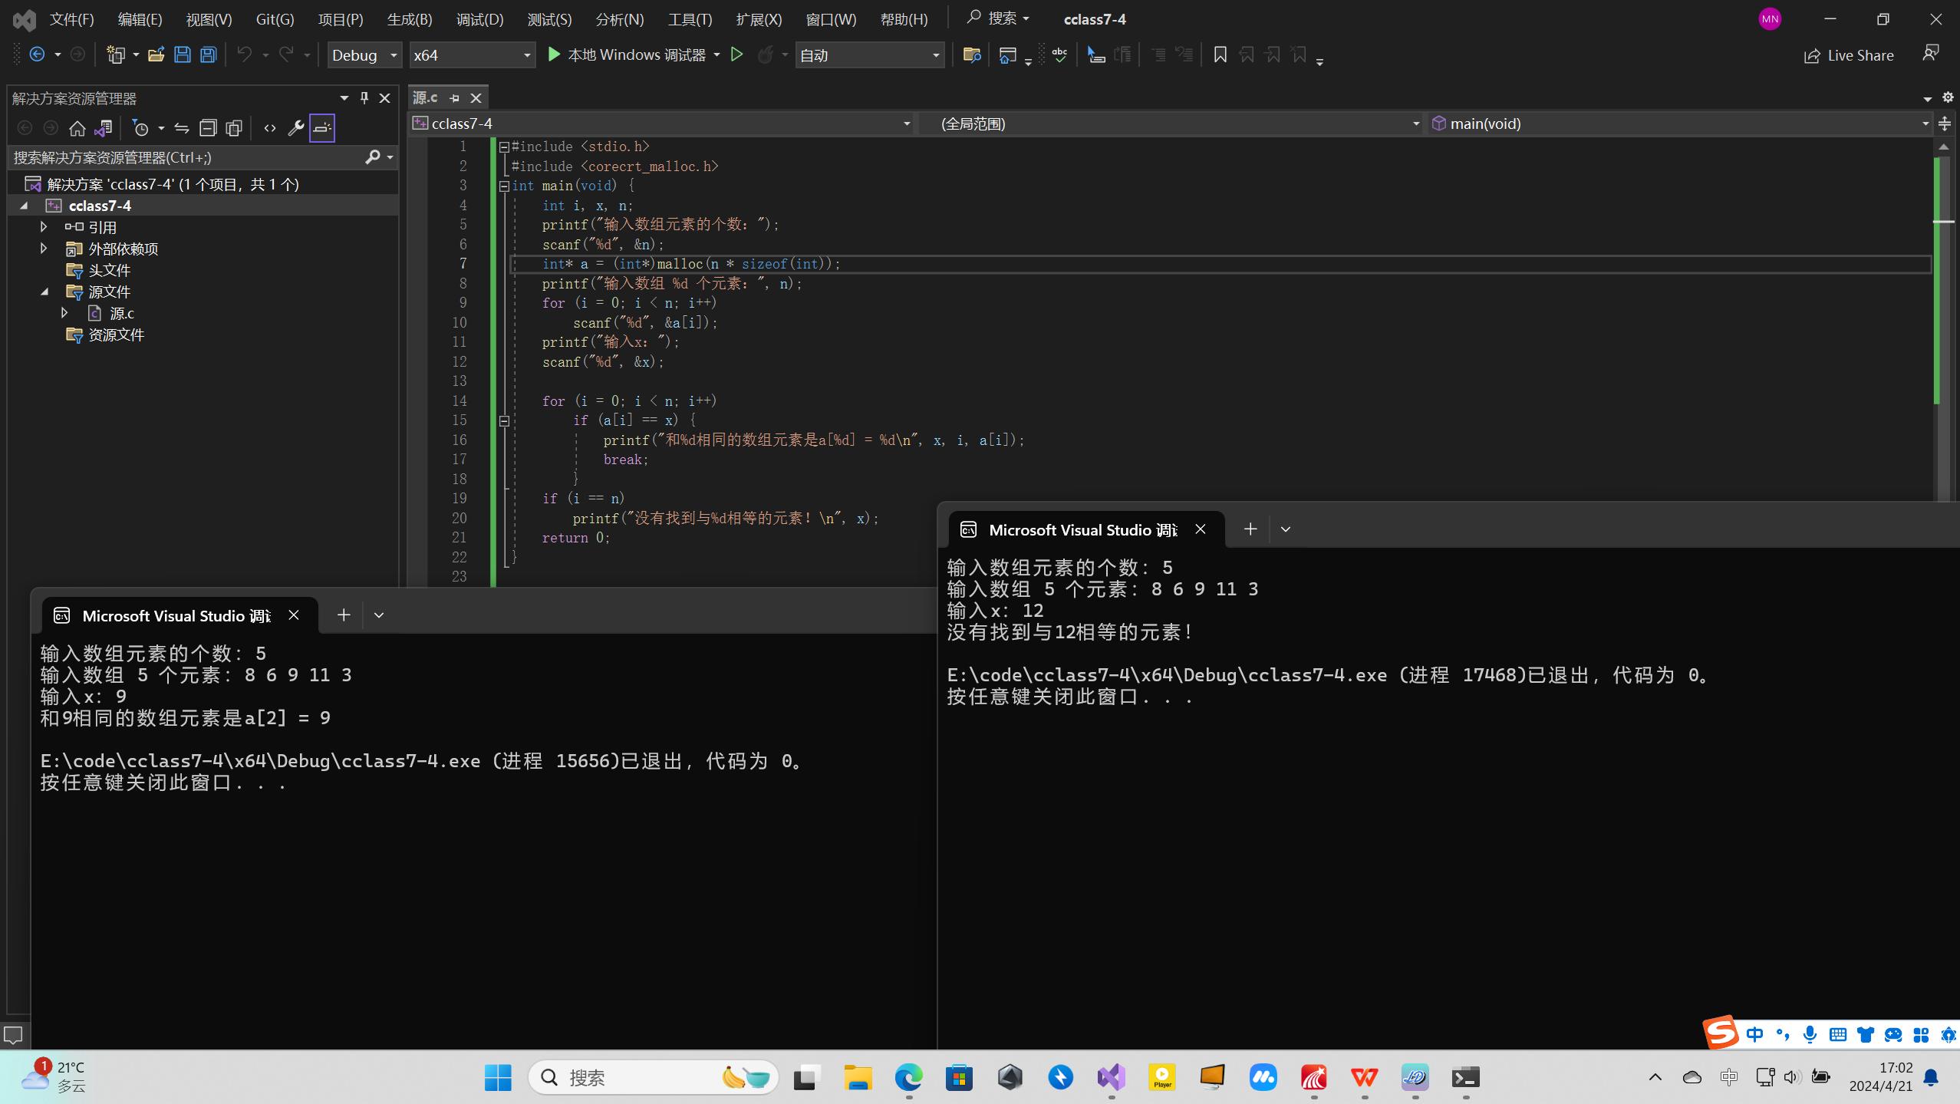Open the main(void) member dropdown
The height and width of the screenshot is (1104, 1960).
coord(1679,124)
